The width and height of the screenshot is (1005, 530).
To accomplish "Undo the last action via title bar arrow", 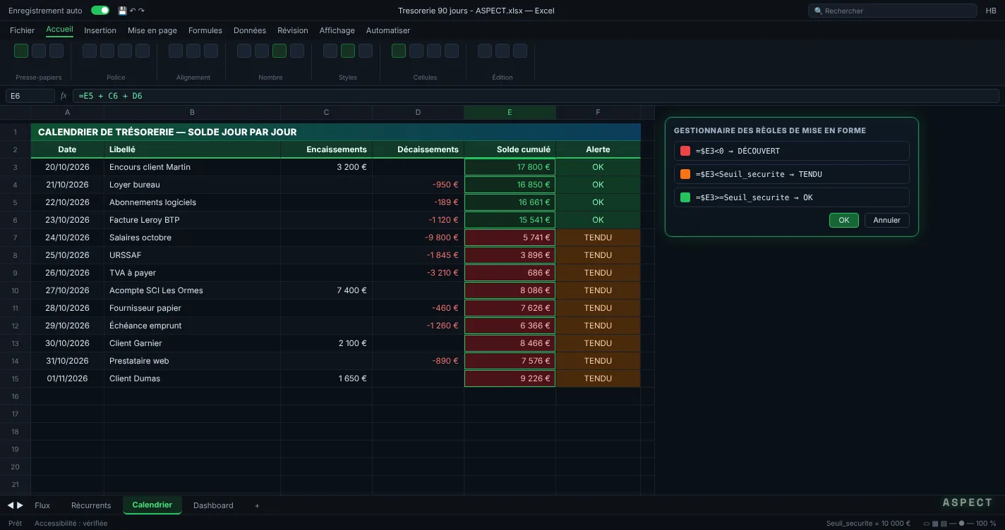I will [133, 11].
